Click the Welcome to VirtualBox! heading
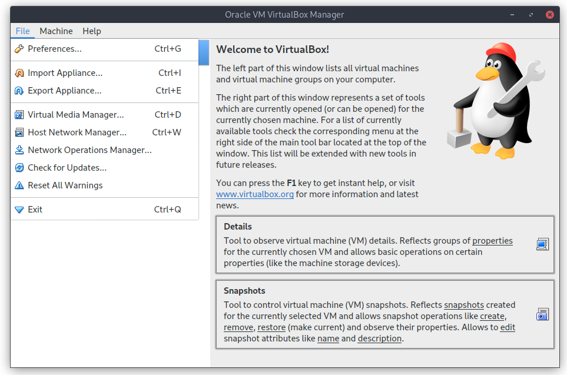The image size is (567, 375). click(x=273, y=49)
